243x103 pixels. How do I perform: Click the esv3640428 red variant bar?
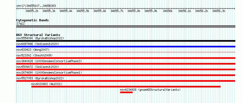point(126,64)
